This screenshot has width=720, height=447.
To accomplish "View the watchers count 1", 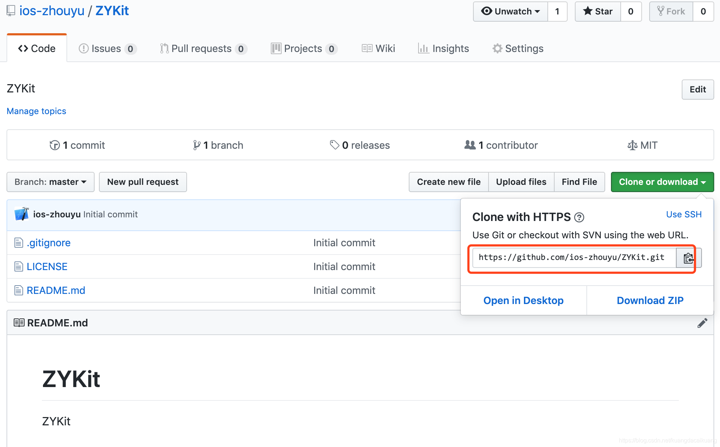I will click(x=557, y=12).
